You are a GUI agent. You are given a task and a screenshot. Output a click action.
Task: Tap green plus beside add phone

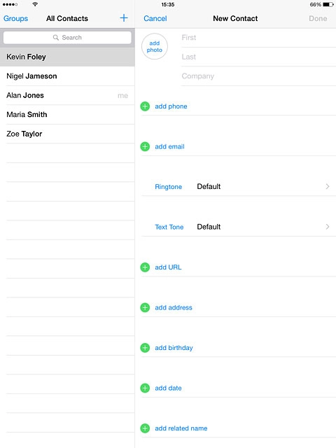tap(145, 106)
